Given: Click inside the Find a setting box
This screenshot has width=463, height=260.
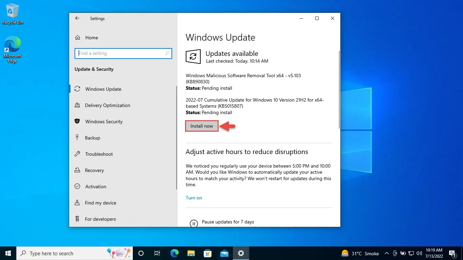Looking at the screenshot, I should click(x=123, y=53).
